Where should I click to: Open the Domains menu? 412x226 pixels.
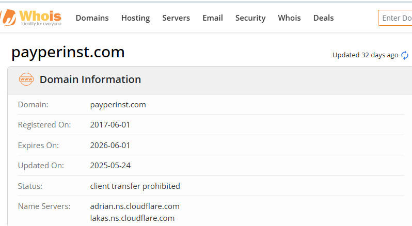[x=92, y=18]
